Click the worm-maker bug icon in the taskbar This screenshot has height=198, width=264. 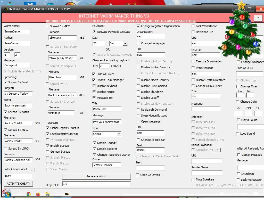pos(67,194)
